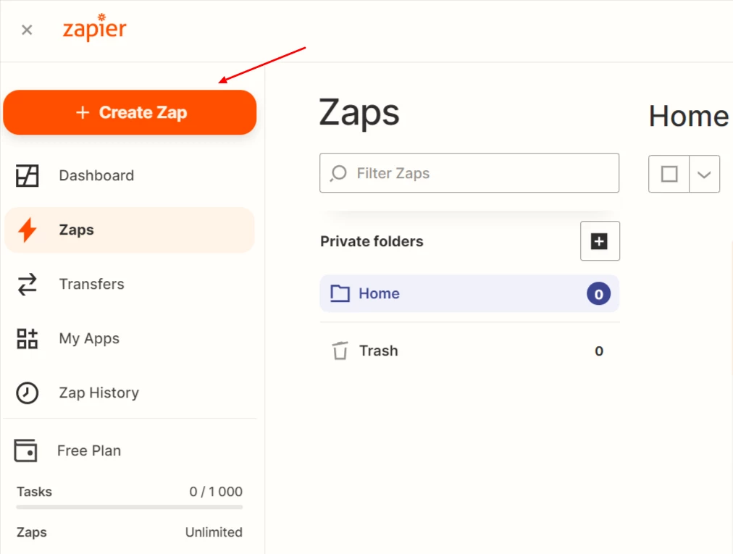Open the Trash folder
The width and height of the screenshot is (733, 554).
tap(469, 351)
